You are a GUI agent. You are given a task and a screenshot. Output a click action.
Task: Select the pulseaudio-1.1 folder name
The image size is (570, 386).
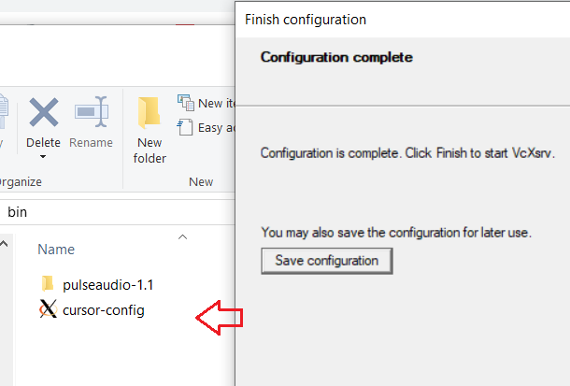(x=108, y=284)
